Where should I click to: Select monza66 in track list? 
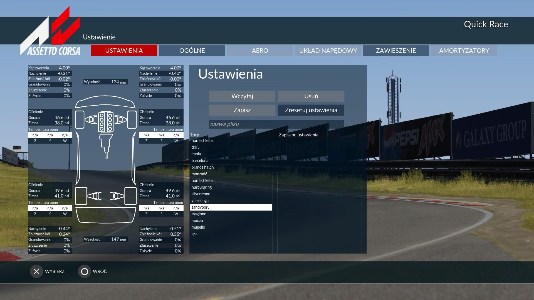pos(231,174)
